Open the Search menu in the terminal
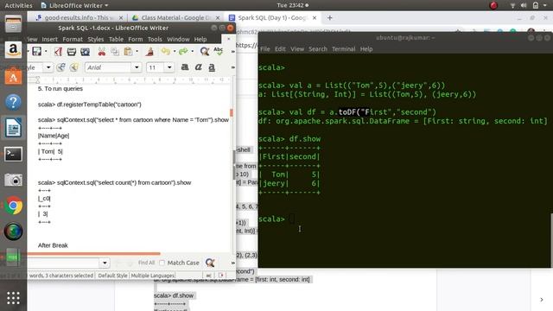The image size is (553, 311). click(318, 49)
